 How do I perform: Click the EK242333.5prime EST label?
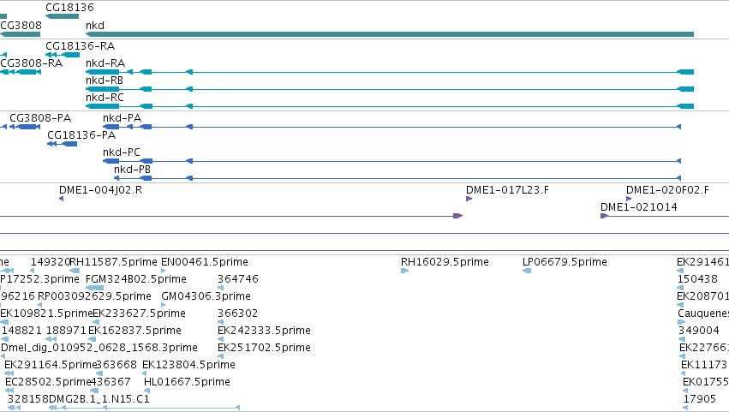(264, 331)
